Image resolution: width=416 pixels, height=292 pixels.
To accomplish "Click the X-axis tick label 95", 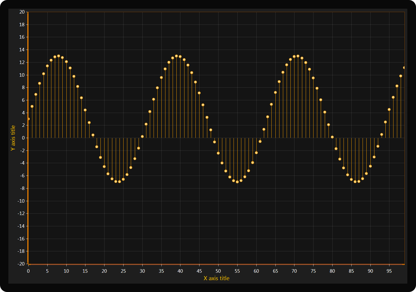I will tap(389, 271).
